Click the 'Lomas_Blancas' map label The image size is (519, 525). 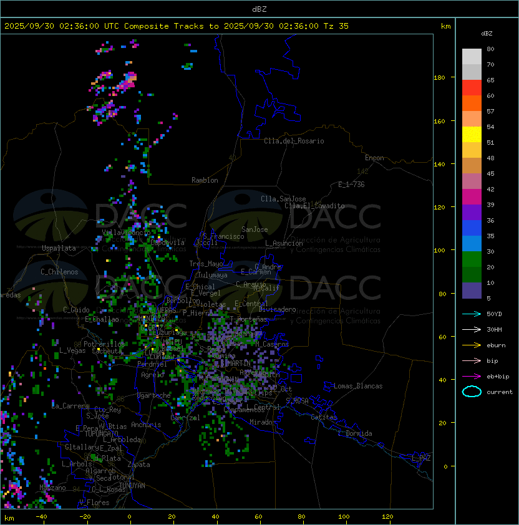tap(358, 386)
